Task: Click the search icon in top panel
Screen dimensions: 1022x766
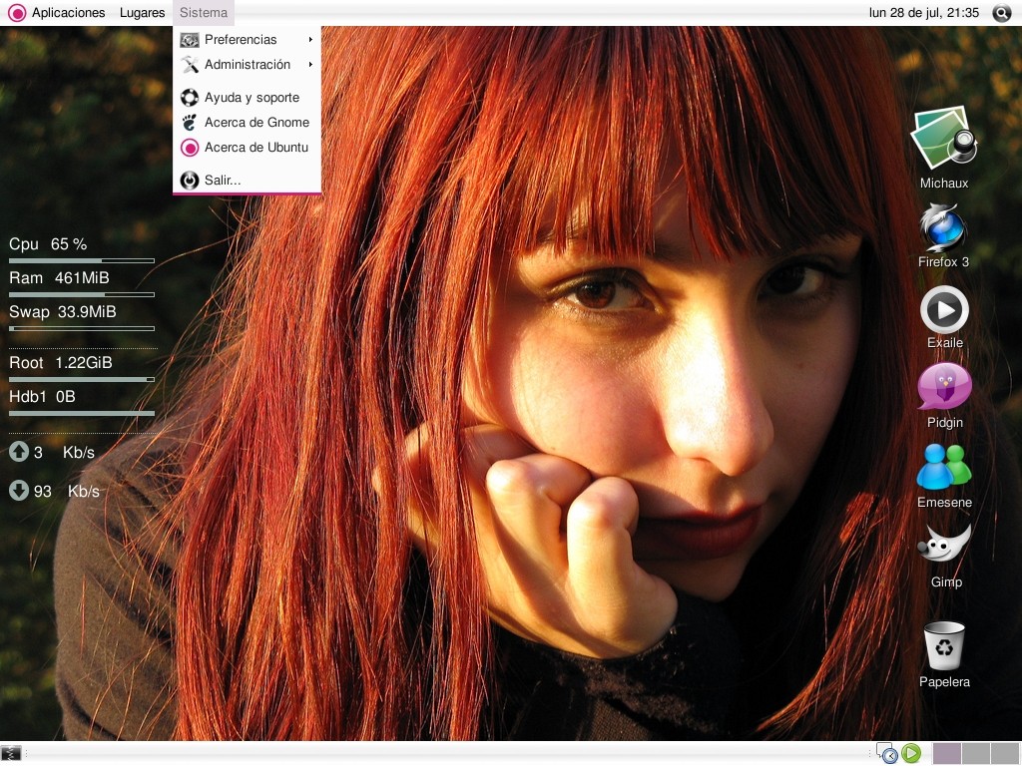Action: [x=1002, y=12]
